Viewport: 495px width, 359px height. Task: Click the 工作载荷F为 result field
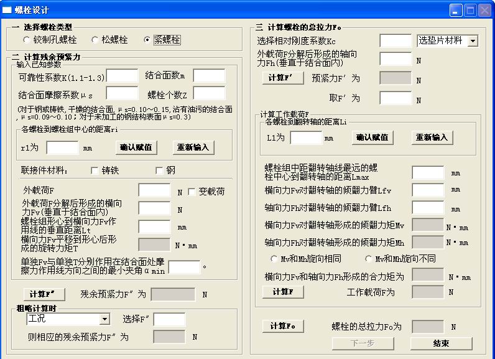pos(428,292)
